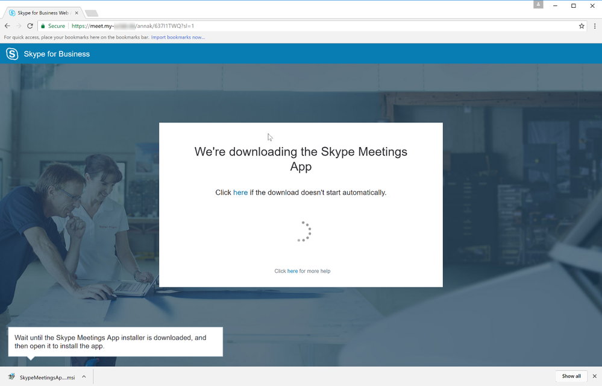Screen dimensions: 602x386
Task: Click the Chrome profile avatar icon
Action: (x=538, y=5)
